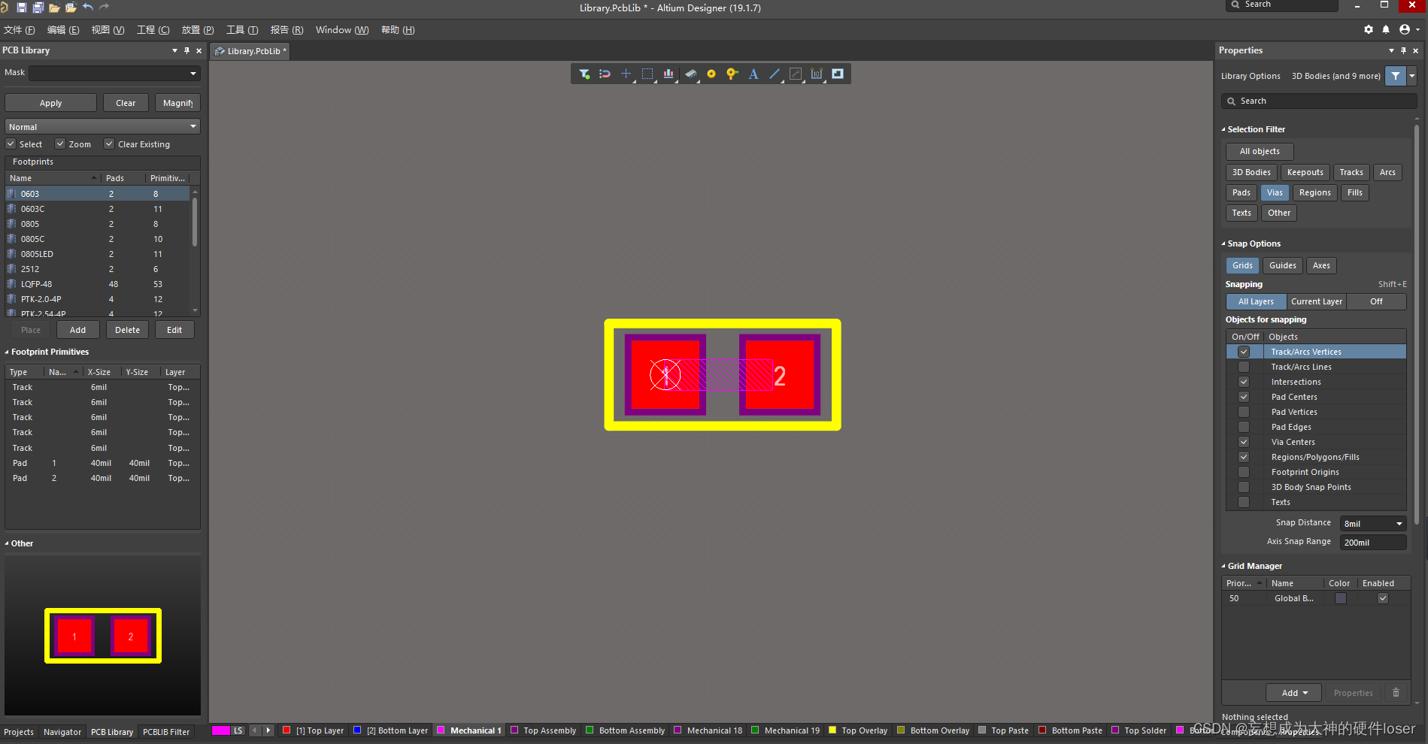This screenshot has width=1428, height=744.
Task: Delete grid using the trash icon
Action: pos(1396,693)
